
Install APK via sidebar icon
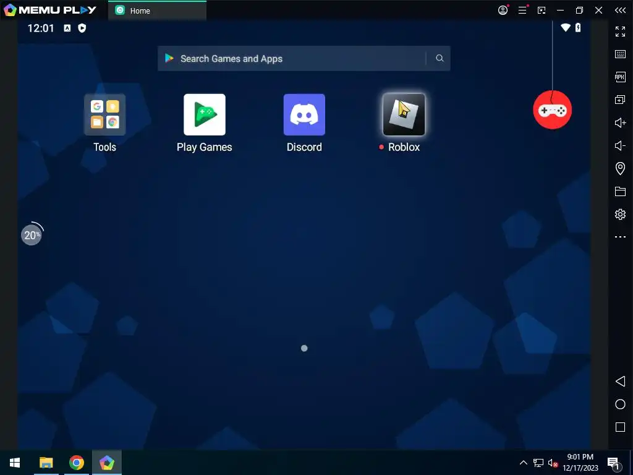tap(620, 77)
